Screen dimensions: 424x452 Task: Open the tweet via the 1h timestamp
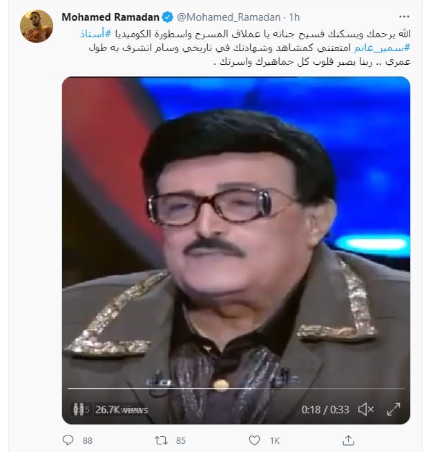click(x=294, y=17)
